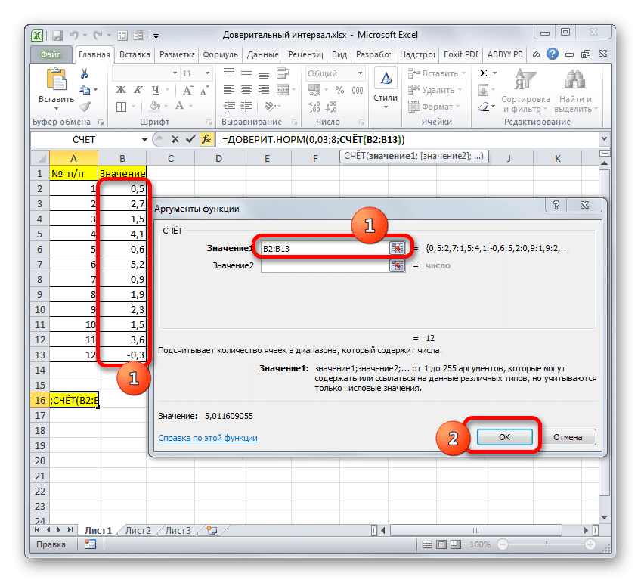641x583 pixels.
Task: Open Сортировка и фильтр menu
Action: click(x=525, y=91)
